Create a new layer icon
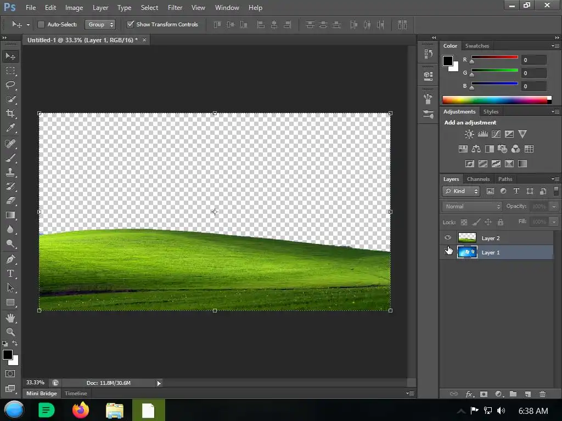Screen dimensions: 562x421 (x=527, y=394)
